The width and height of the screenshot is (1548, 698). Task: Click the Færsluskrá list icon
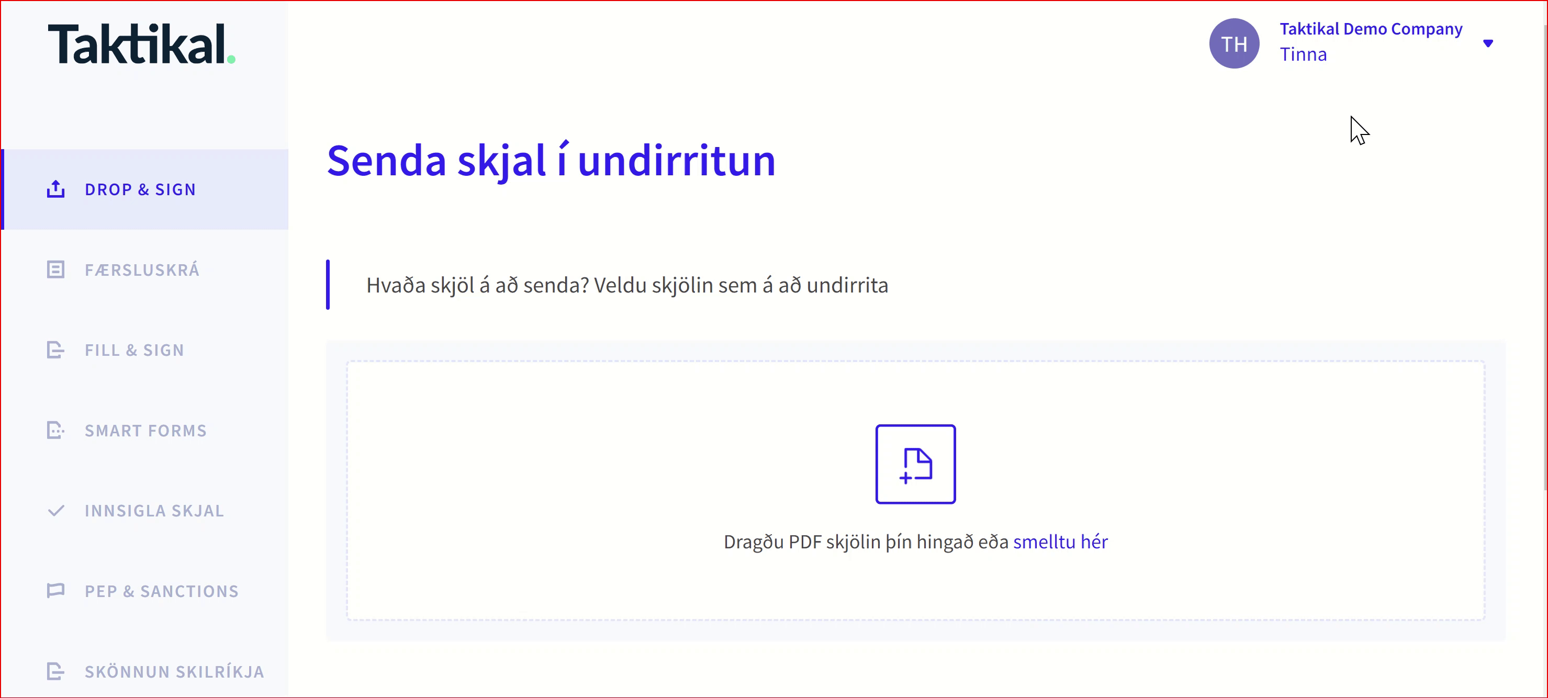(56, 269)
